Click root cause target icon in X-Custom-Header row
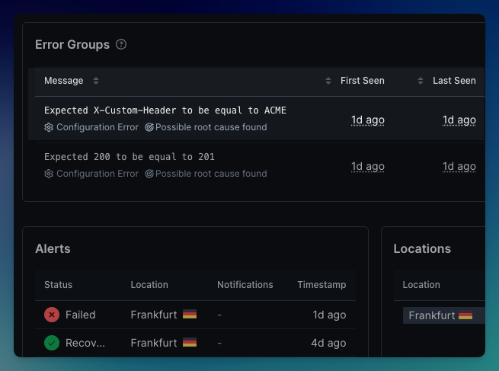Image resolution: width=499 pixels, height=371 pixels. pos(149,127)
